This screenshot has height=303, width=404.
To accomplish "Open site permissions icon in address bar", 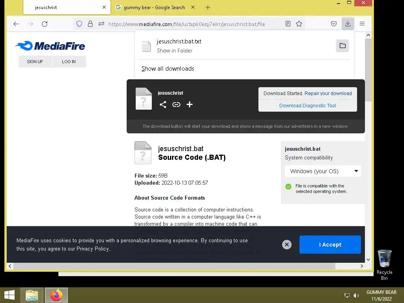I will tap(101, 24).
